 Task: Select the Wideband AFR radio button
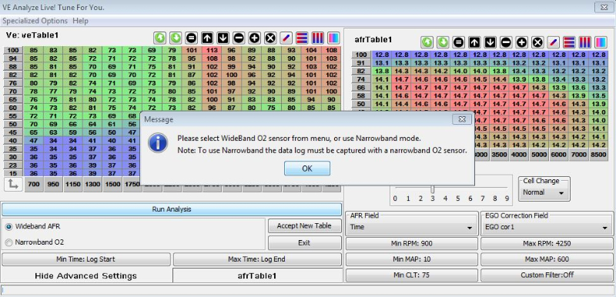coord(8,227)
